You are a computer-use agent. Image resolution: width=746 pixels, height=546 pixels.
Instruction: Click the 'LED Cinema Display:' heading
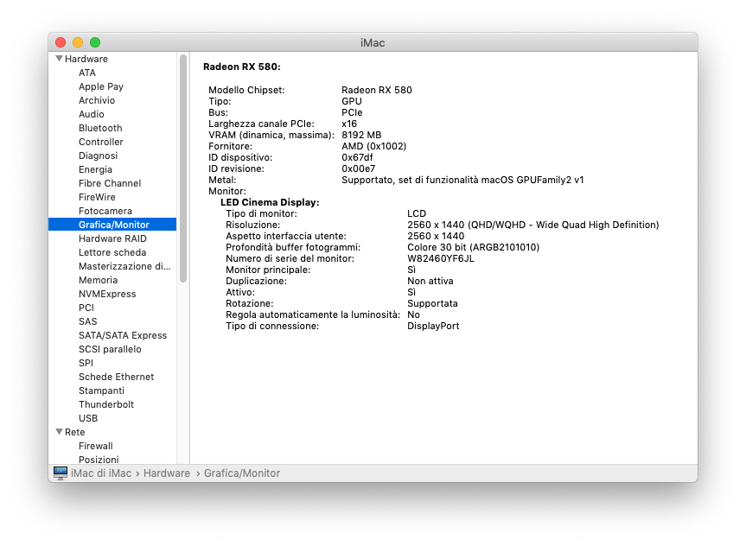(270, 202)
